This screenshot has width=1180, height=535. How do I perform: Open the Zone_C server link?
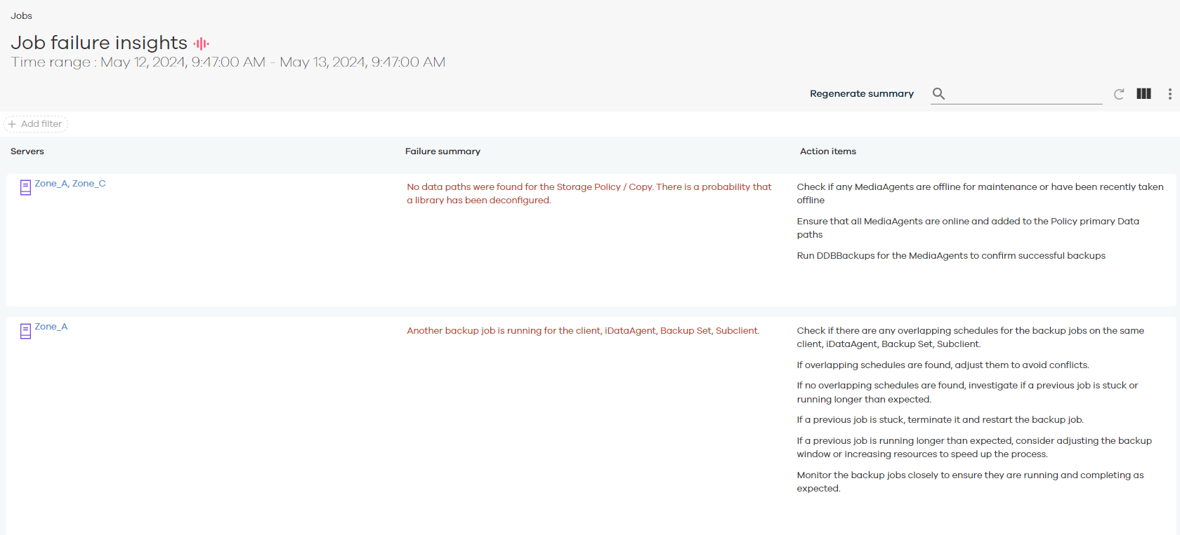[x=89, y=184]
